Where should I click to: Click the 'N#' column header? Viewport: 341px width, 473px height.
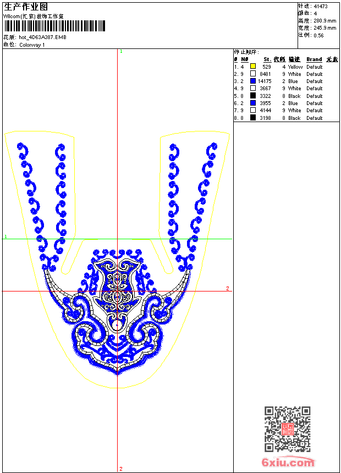click(244, 59)
